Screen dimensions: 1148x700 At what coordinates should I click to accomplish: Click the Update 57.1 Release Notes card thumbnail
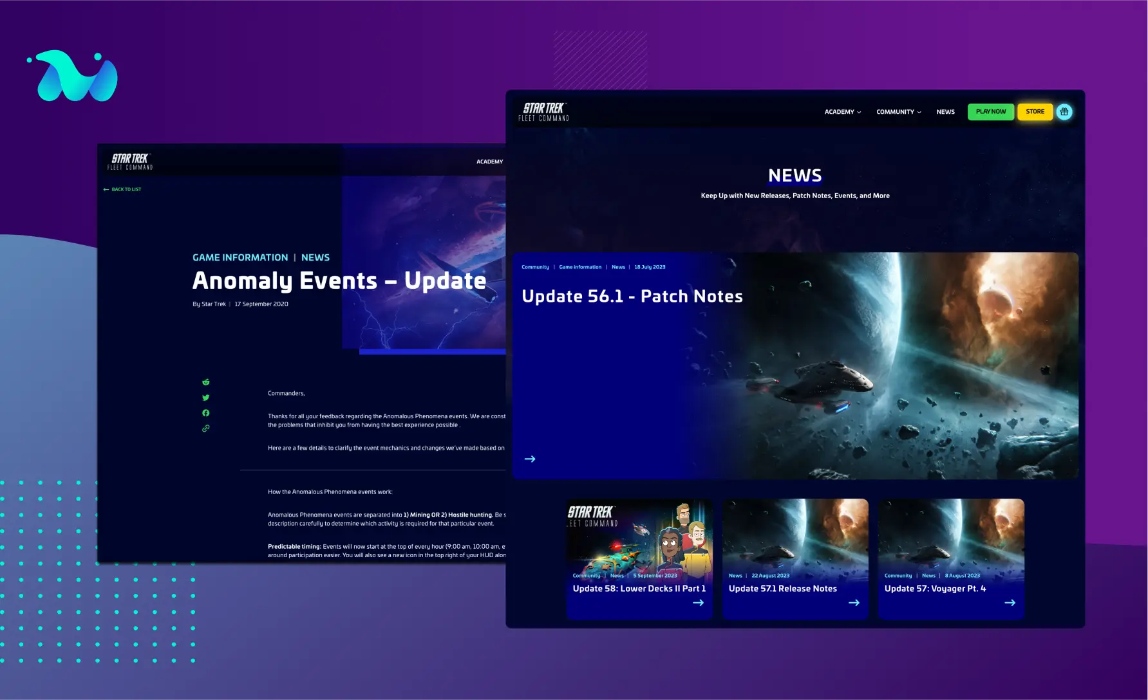[795, 534]
